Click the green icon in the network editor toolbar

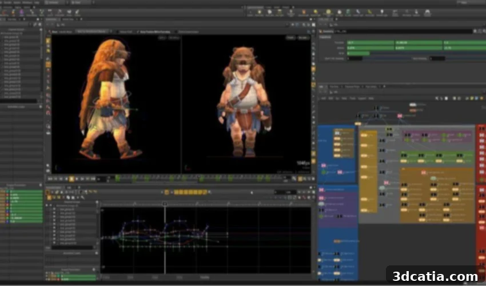[x=472, y=98]
